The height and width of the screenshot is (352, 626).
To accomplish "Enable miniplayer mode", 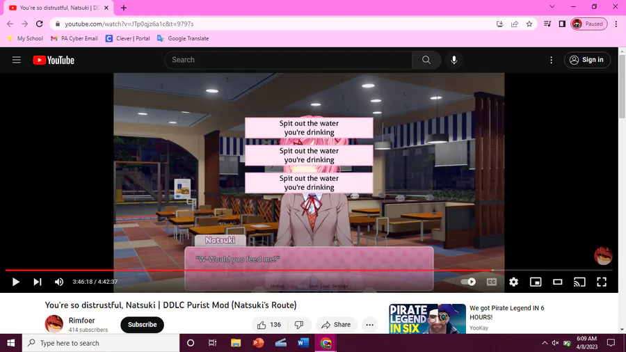I will (536, 282).
